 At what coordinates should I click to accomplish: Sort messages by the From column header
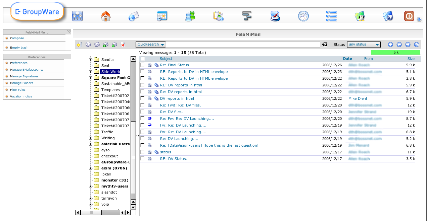tap(368, 59)
